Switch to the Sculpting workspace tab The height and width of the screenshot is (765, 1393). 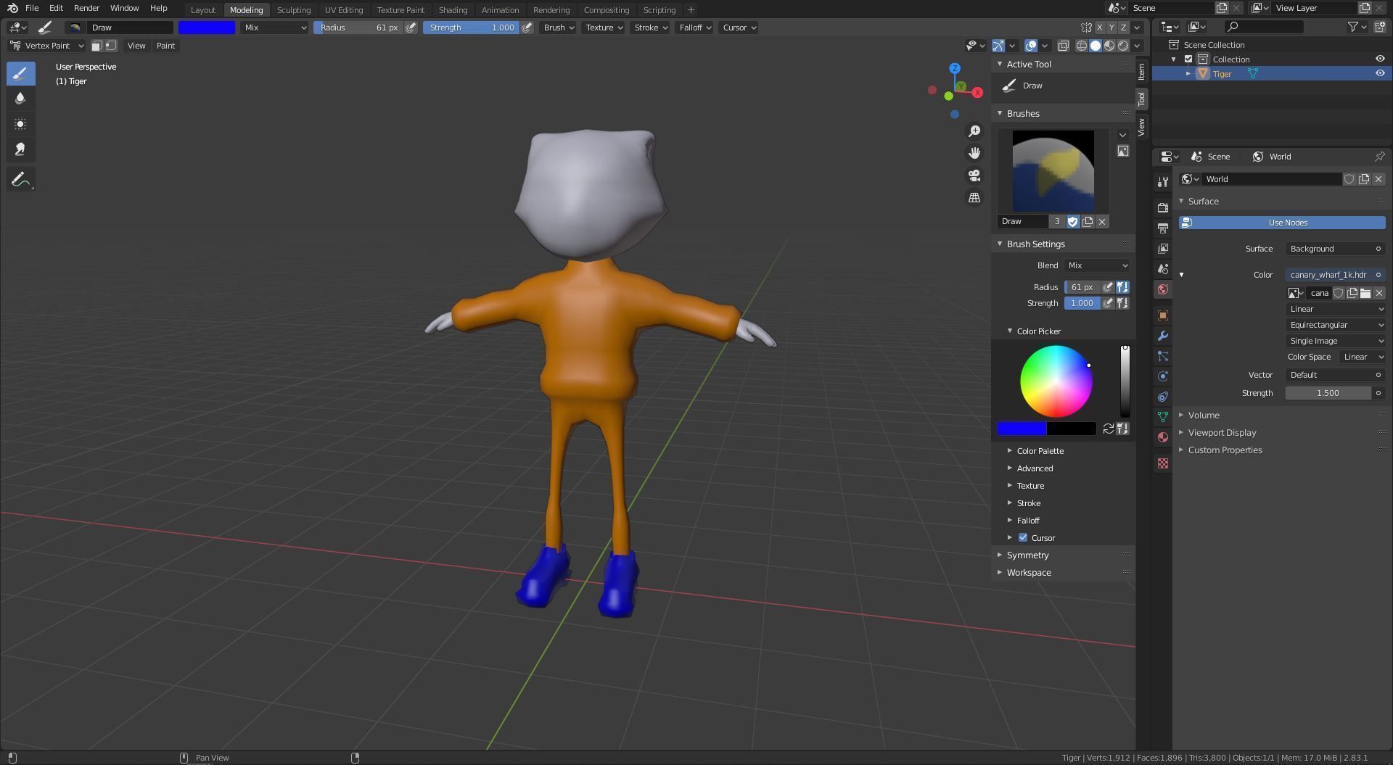293,10
